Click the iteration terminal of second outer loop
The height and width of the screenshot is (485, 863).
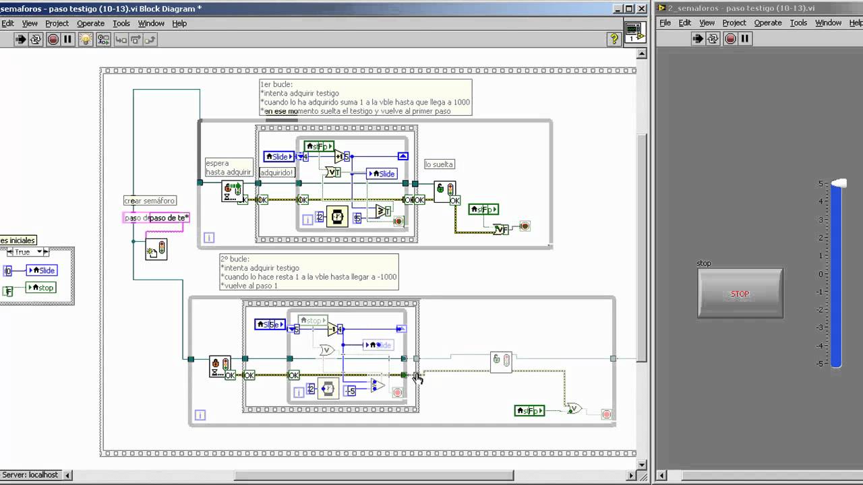200,415
